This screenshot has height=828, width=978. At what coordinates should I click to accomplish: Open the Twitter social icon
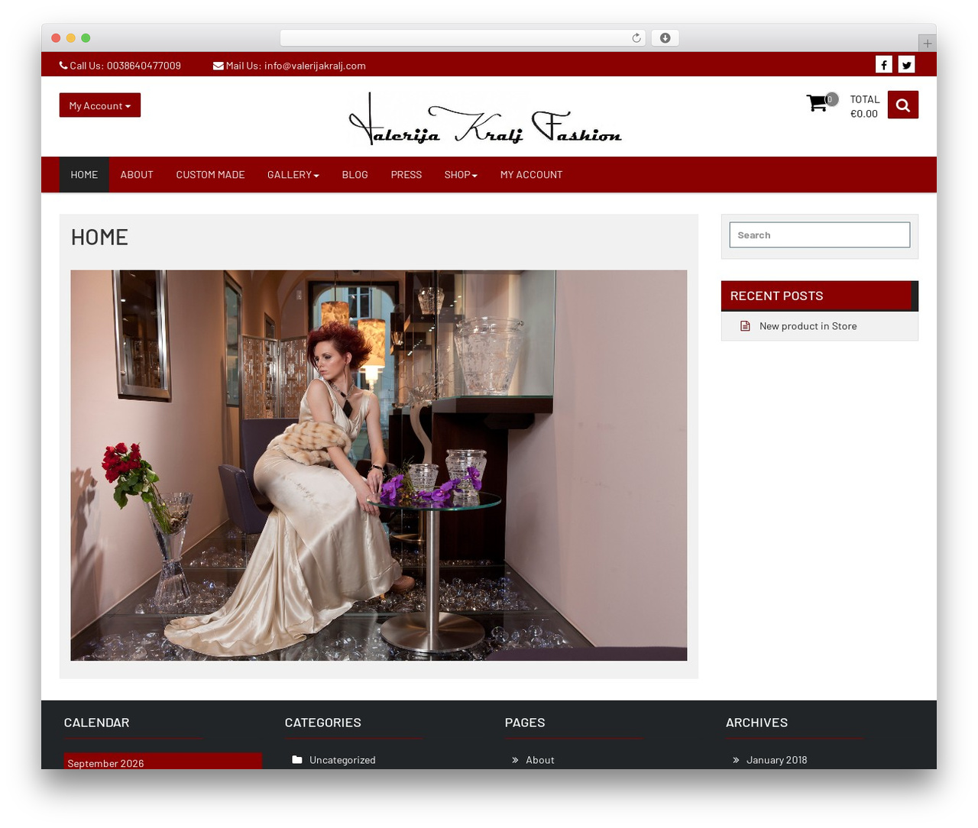tap(907, 65)
